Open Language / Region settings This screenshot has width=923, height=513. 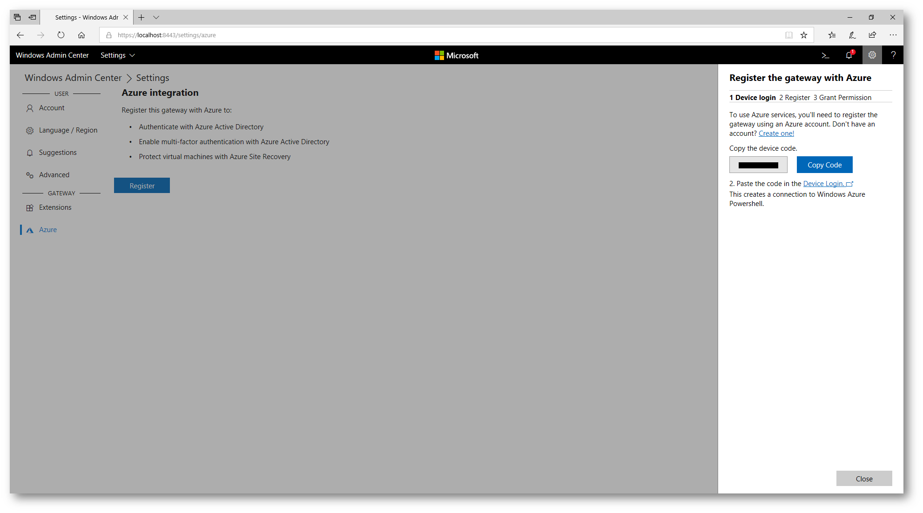pyautogui.click(x=61, y=130)
